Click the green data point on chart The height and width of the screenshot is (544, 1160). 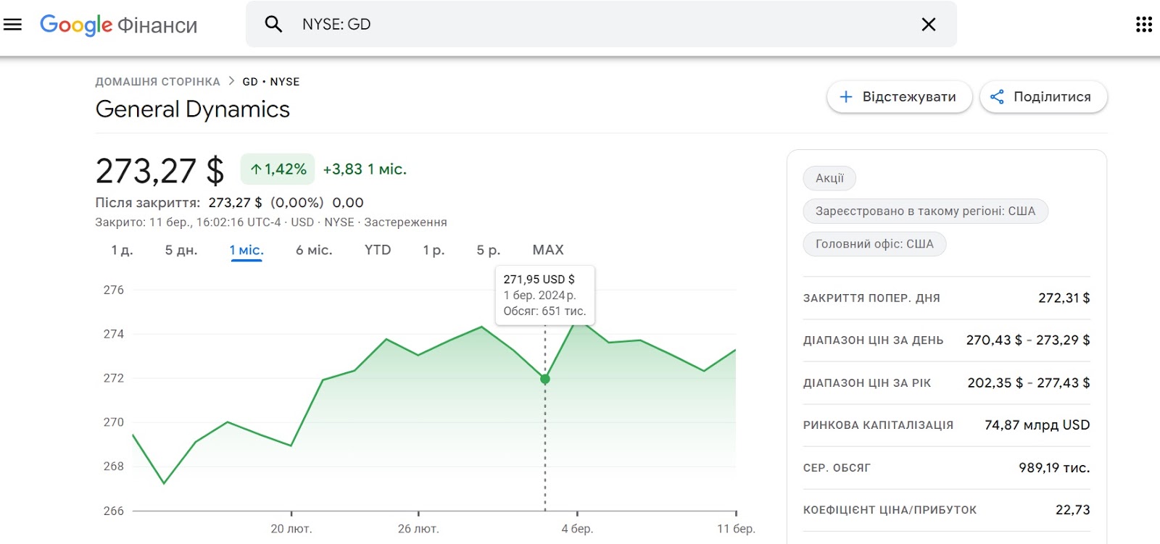545,379
